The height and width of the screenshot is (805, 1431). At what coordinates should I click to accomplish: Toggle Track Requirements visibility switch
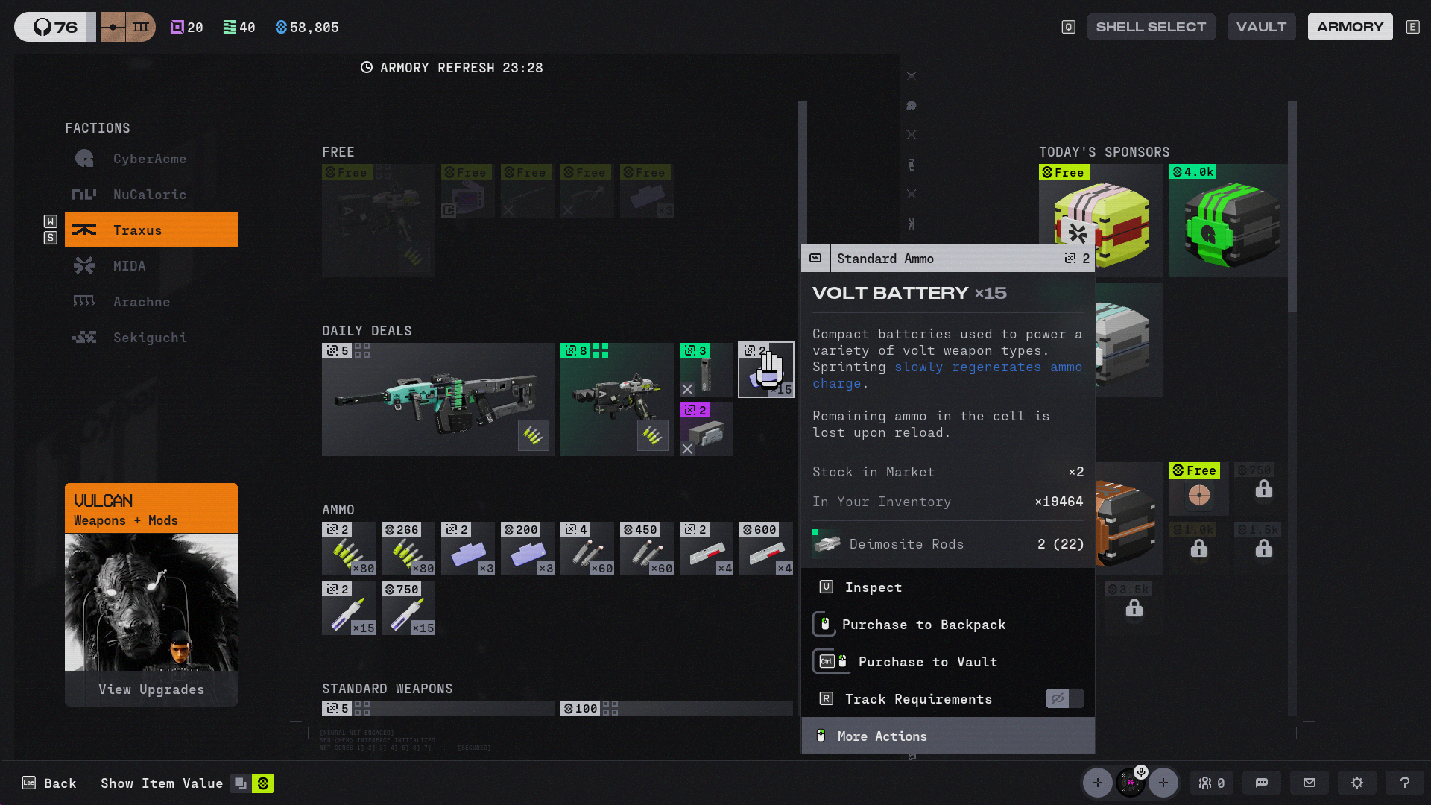pyautogui.click(x=1064, y=698)
